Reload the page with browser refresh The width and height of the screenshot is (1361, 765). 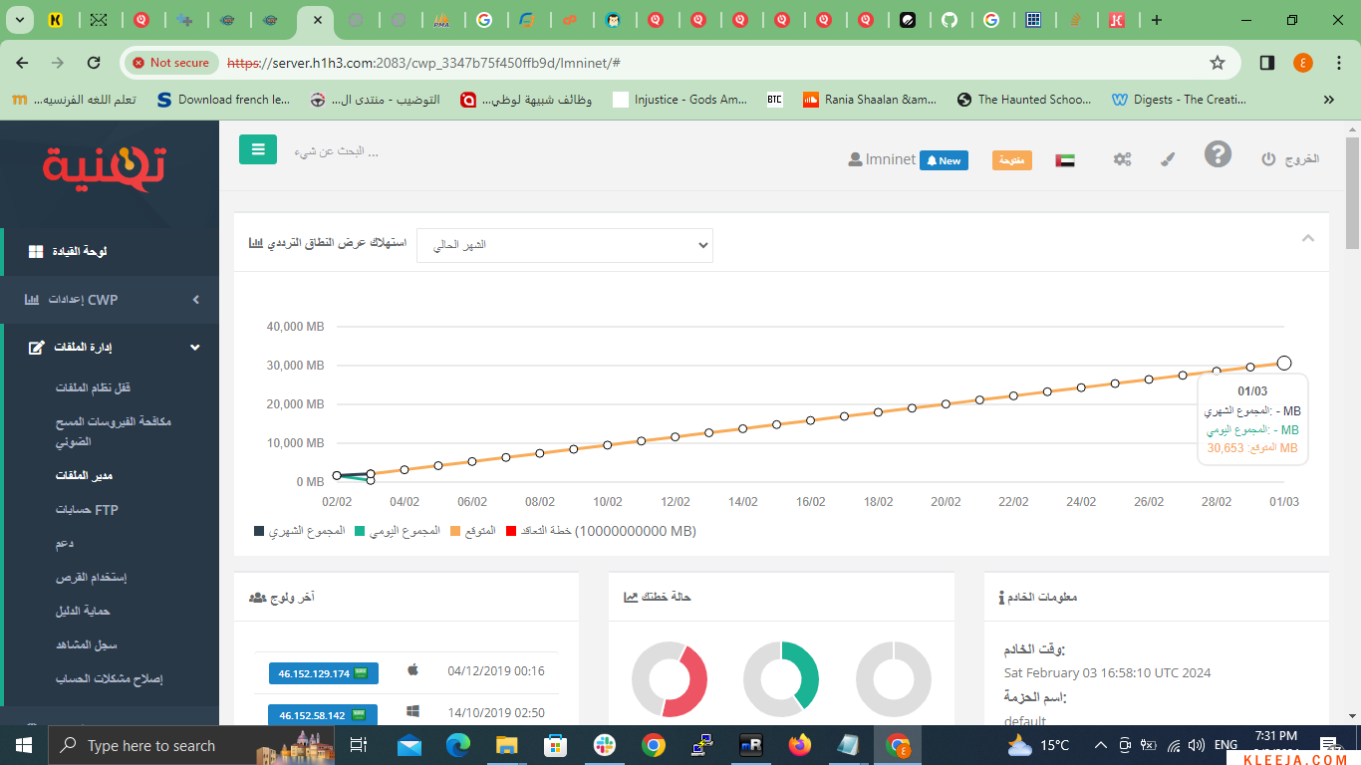click(94, 63)
